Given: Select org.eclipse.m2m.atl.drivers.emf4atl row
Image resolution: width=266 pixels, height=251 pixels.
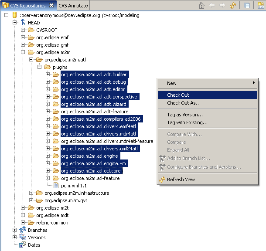Looking at the screenshot, I should pos(99,126).
